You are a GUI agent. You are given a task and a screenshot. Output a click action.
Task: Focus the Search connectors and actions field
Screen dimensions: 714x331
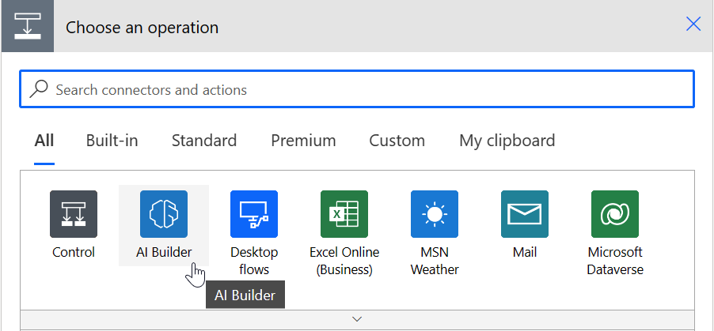point(357,89)
